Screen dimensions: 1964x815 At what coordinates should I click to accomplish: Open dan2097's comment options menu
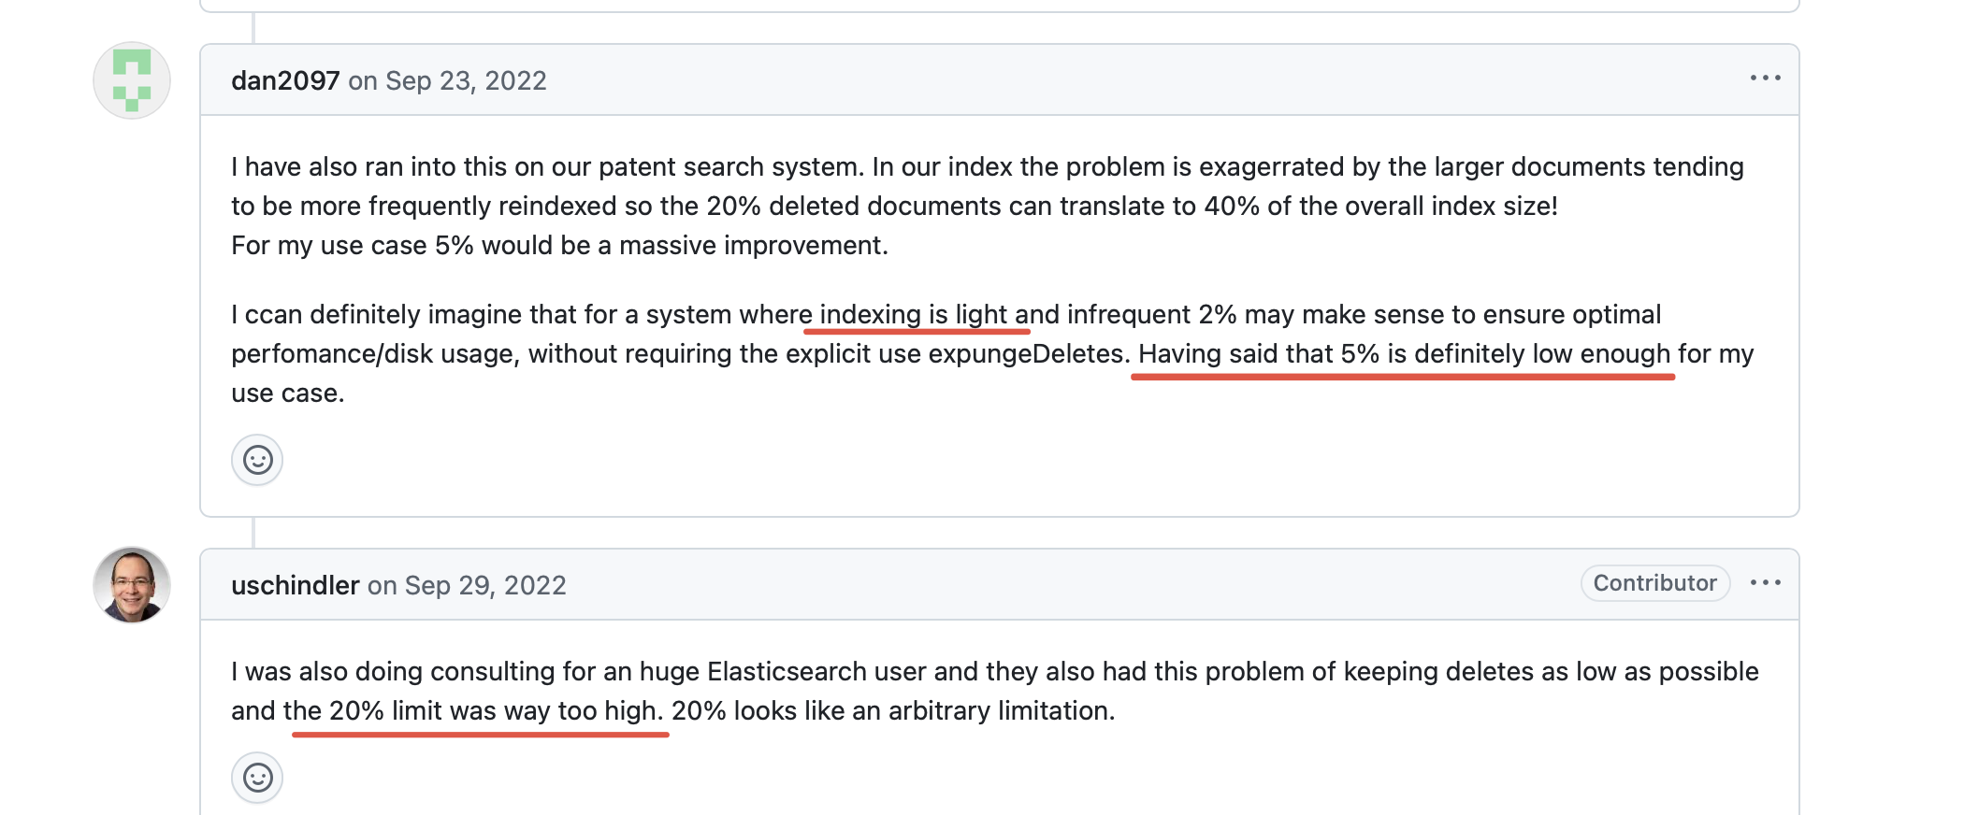tap(1765, 79)
